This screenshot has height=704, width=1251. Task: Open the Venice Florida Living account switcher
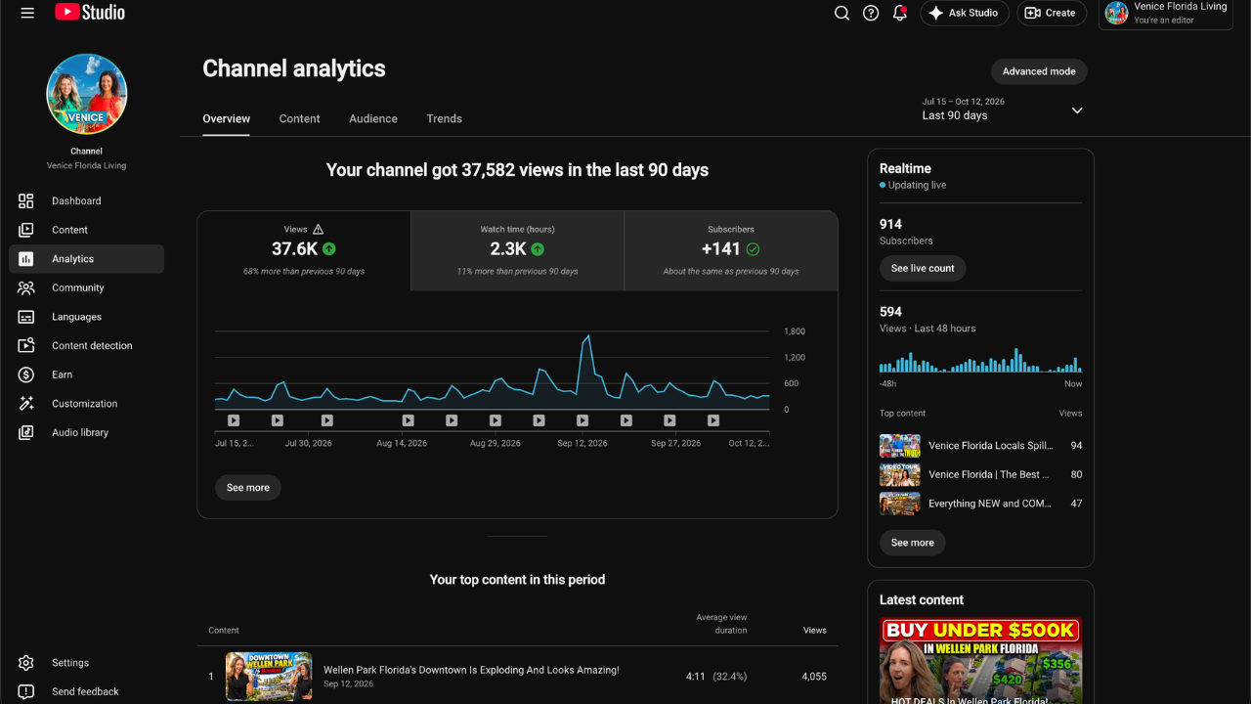coord(1166,14)
